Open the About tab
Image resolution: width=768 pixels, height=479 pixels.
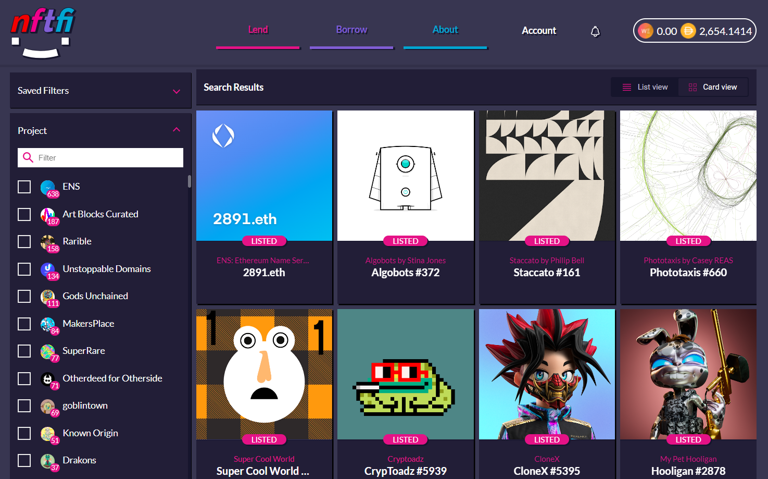click(445, 30)
